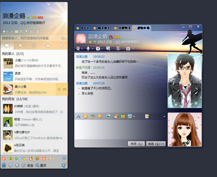The height and width of the screenshot is (177, 217).
Task: Expand the search options arrow
Action: pos(66,39)
